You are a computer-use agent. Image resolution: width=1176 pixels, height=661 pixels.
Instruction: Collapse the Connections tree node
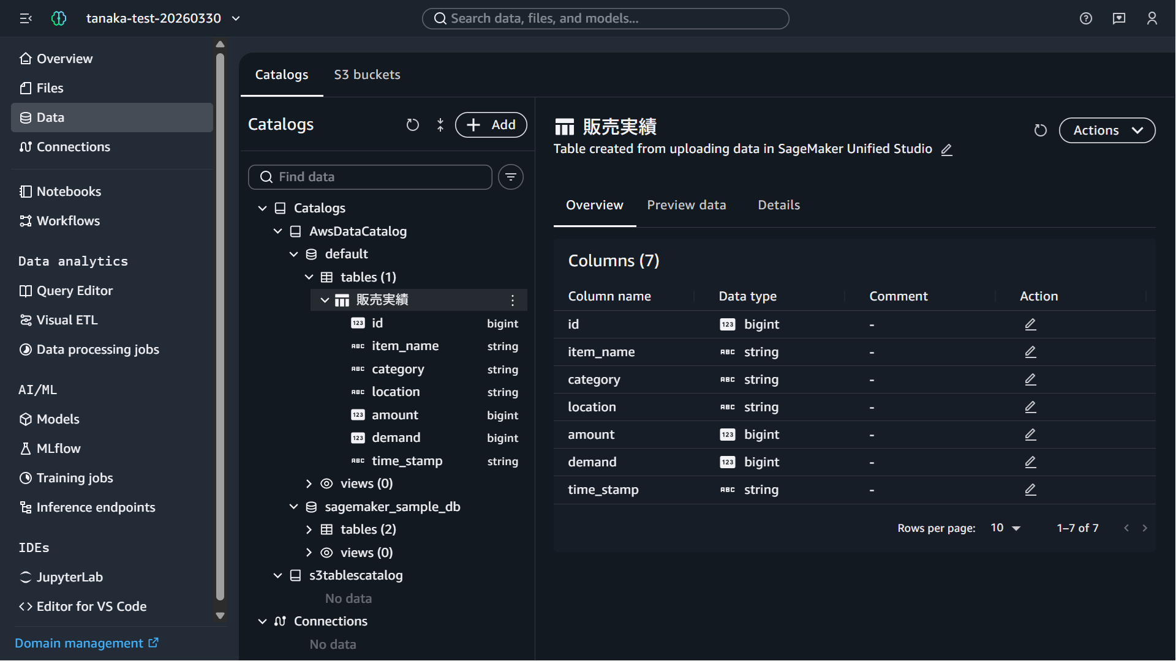[262, 621]
